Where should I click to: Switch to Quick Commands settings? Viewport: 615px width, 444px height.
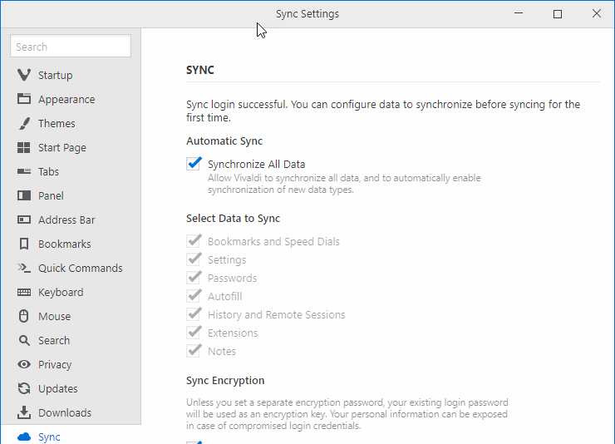[x=80, y=269]
